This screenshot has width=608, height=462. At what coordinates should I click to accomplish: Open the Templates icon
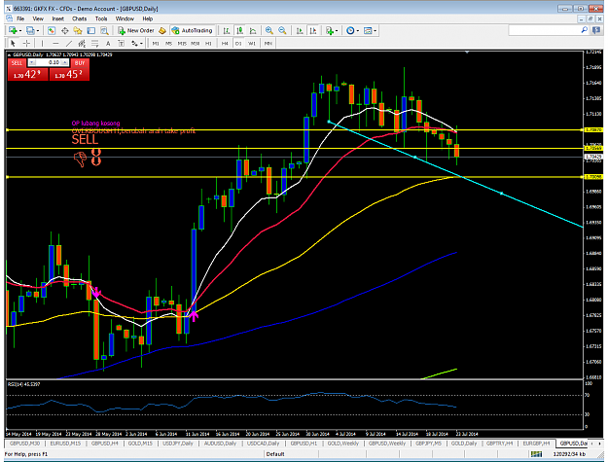(x=368, y=30)
